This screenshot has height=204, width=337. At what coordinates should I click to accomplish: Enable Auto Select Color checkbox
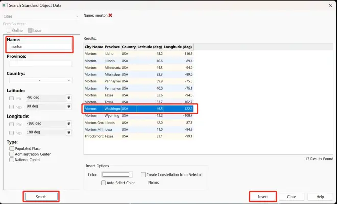(x=103, y=183)
